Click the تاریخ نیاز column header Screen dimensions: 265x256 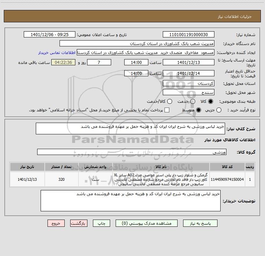pyautogui.click(x=27, y=167)
